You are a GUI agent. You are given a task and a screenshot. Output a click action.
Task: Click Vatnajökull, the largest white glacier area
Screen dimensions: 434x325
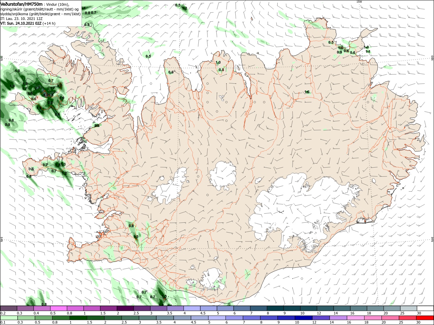coord(302,210)
